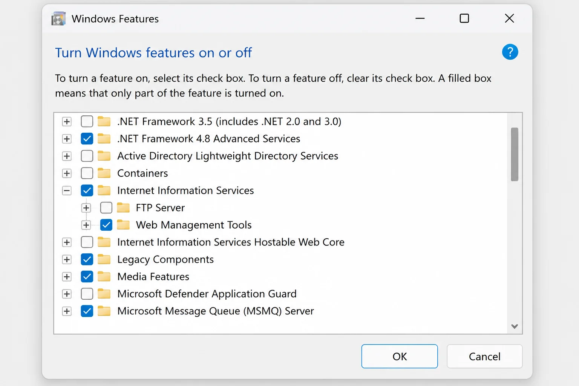The height and width of the screenshot is (386, 579).
Task: Expand the .NET Framework 3.5 node
Action: [67, 121]
